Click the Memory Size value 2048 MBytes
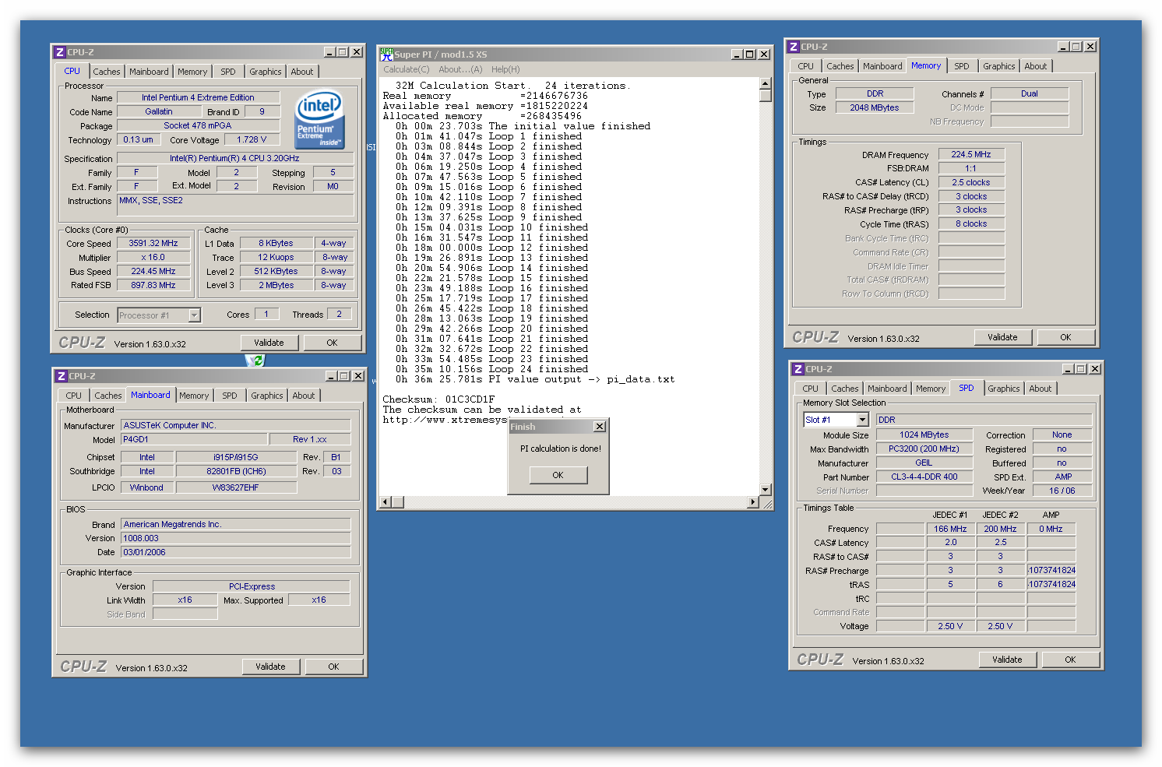The height and width of the screenshot is (767, 1162). tap(875, 107)
